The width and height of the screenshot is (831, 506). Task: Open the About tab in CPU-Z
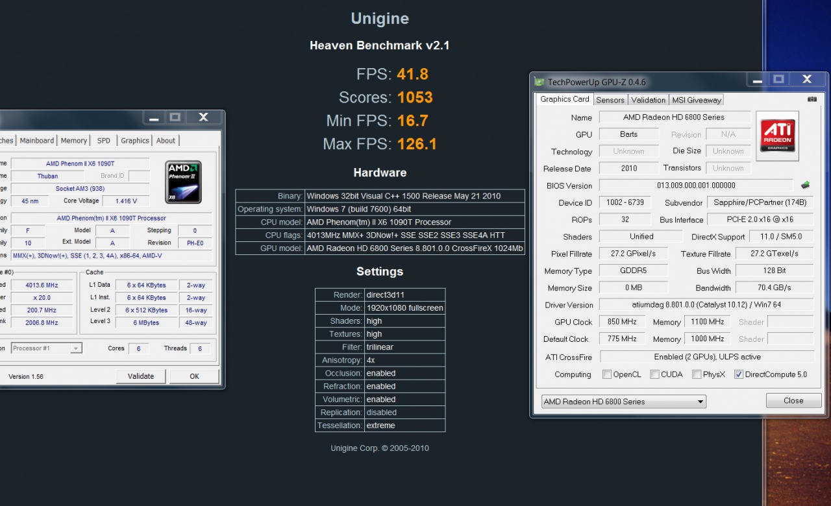click(x=166, y=141)
